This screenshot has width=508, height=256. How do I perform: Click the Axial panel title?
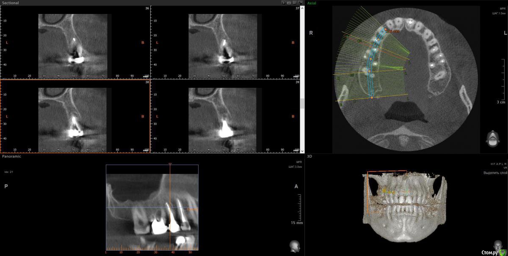point(312,3)
